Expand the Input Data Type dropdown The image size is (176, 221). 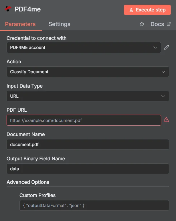tap(88, 96)
